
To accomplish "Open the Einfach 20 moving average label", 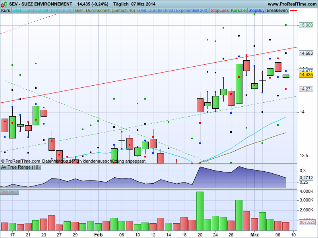I will [x=43, y=11].
